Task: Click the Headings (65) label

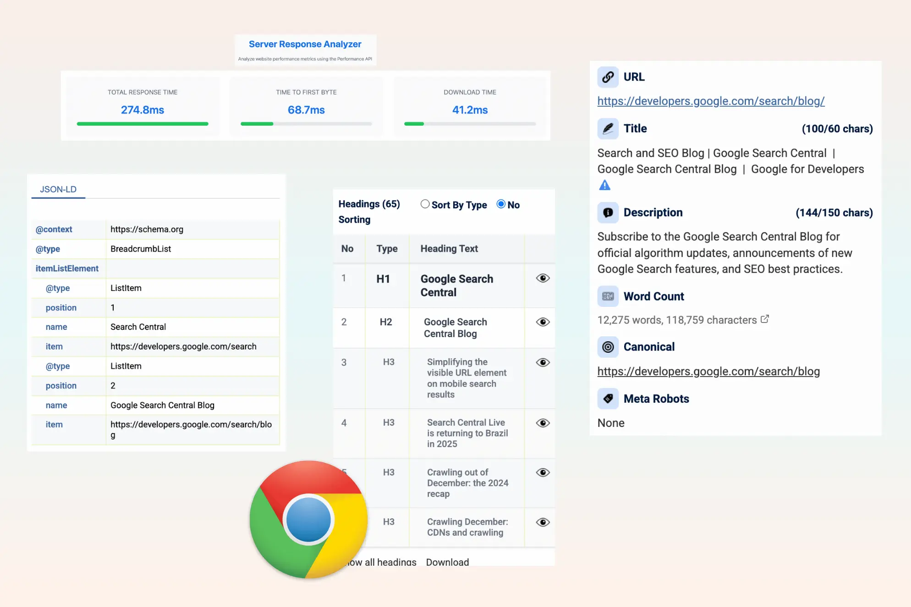Action: tap(369, 204)
